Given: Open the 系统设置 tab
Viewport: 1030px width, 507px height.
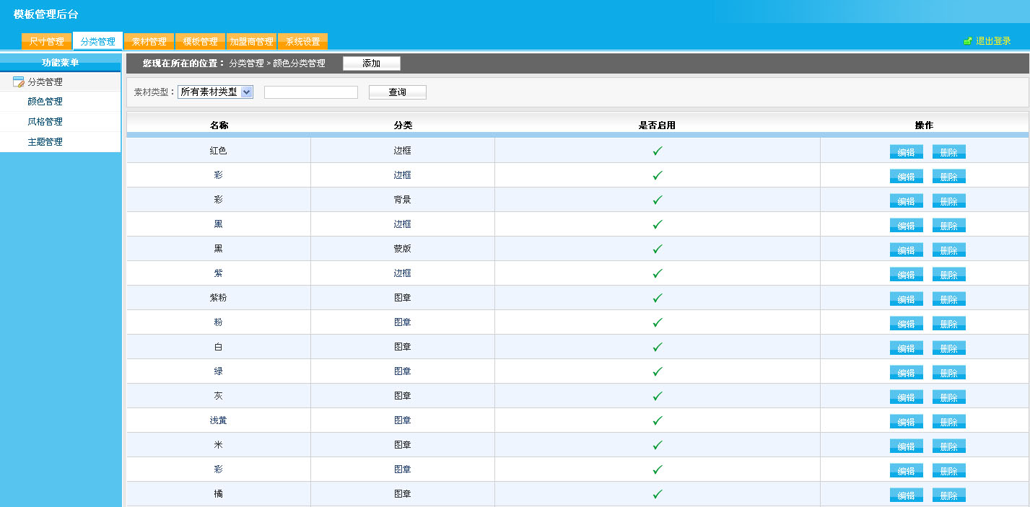Looking at the screenshot, I should pyautogui.click(x=303, y=42).
